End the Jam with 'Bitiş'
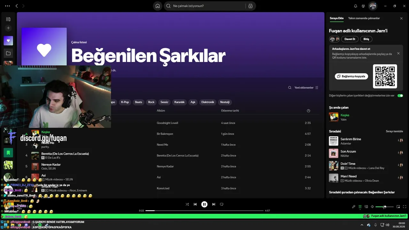This screenshot has width=409, height=230. (366, 39)
